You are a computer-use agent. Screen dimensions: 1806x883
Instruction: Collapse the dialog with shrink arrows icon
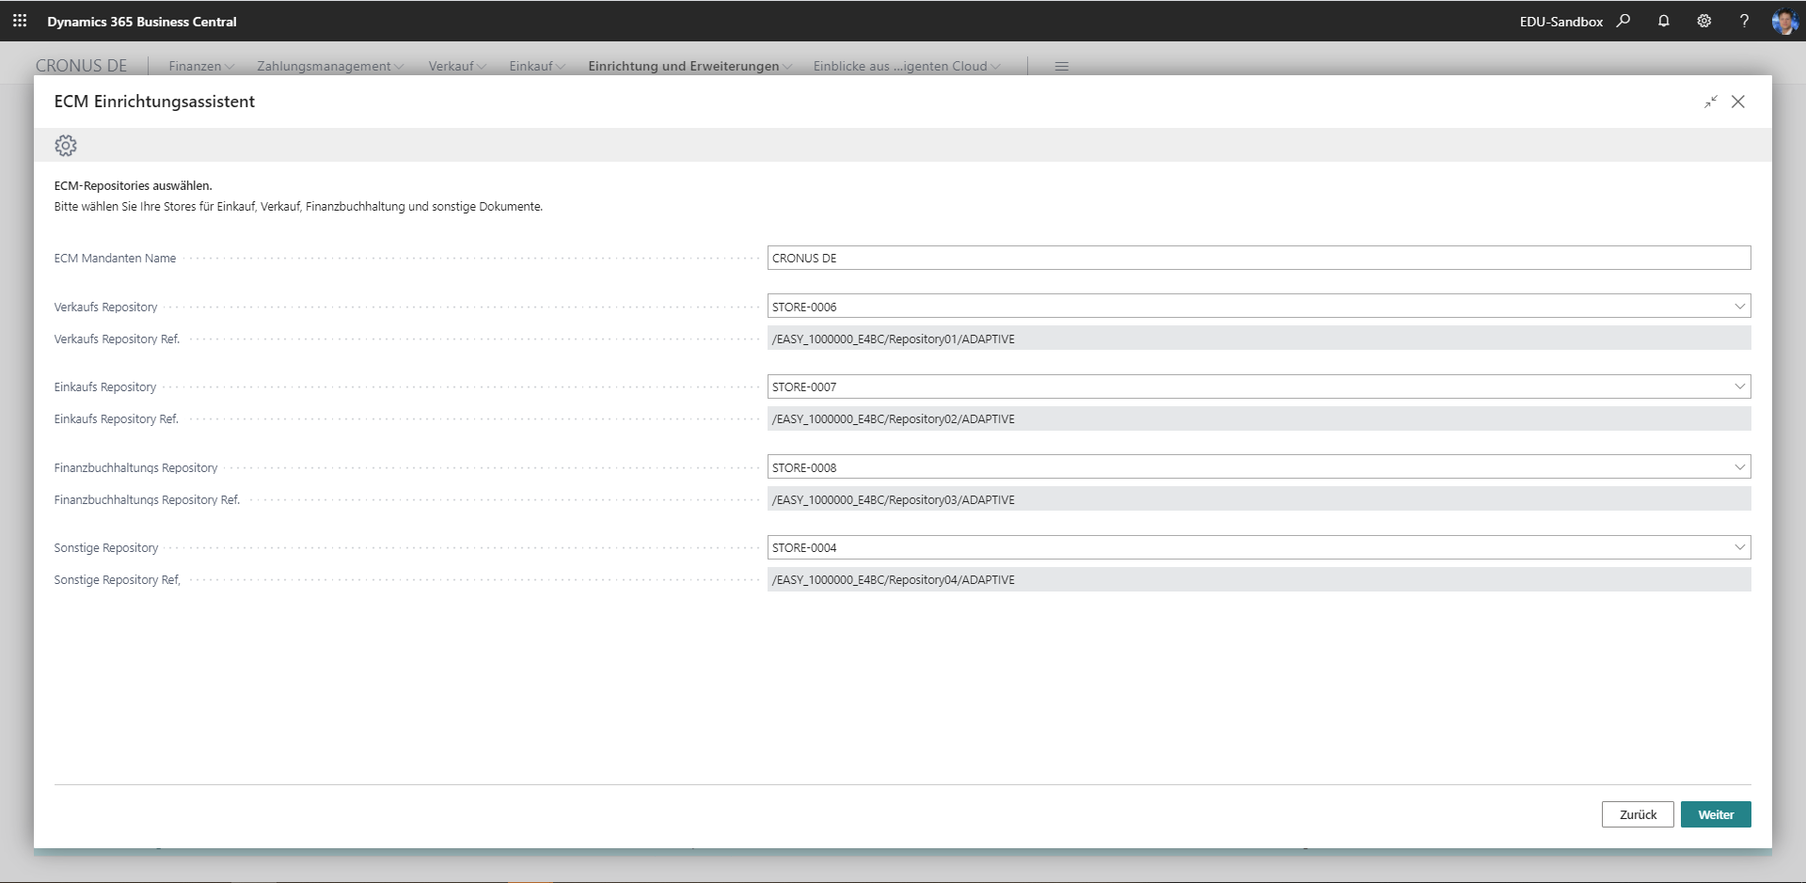pos(1711,102)
